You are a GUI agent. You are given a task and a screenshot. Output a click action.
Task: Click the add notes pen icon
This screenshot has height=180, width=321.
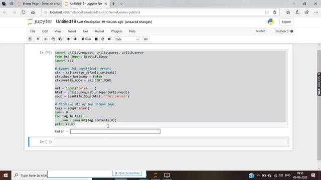click(297, 12)
